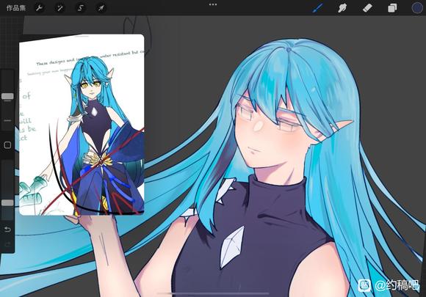This screenshot has height=297, width=426.
Task: Click the @约稿吧 watermark
Action: tap(389, 285)
